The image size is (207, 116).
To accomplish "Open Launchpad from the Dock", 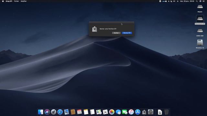I will 53,112.
